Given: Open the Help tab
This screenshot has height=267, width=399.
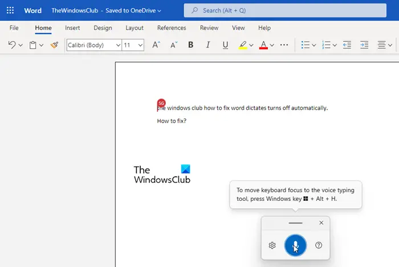Looking at the screenshot, I should (264, 28).
